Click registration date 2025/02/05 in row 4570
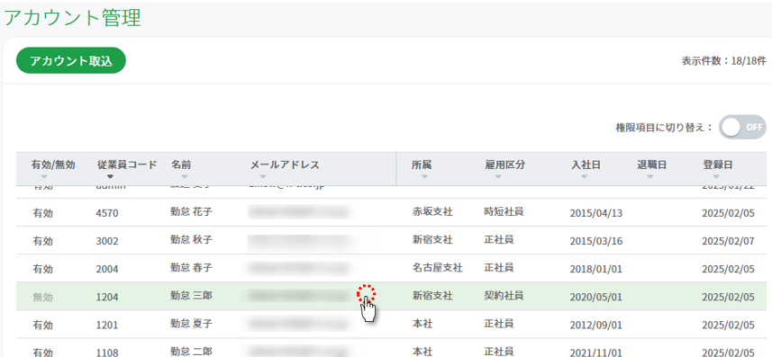Screen dimensions: 772x357 point(728,213)
